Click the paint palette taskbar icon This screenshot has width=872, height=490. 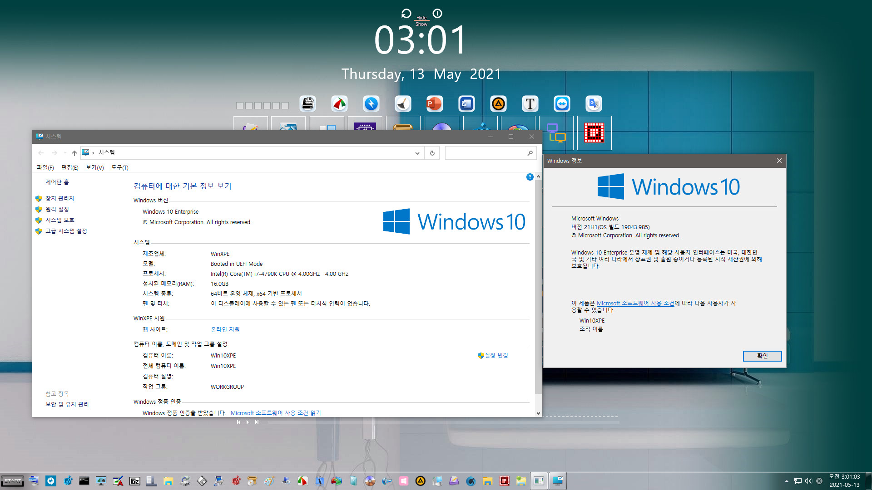(x=269, y=481)
